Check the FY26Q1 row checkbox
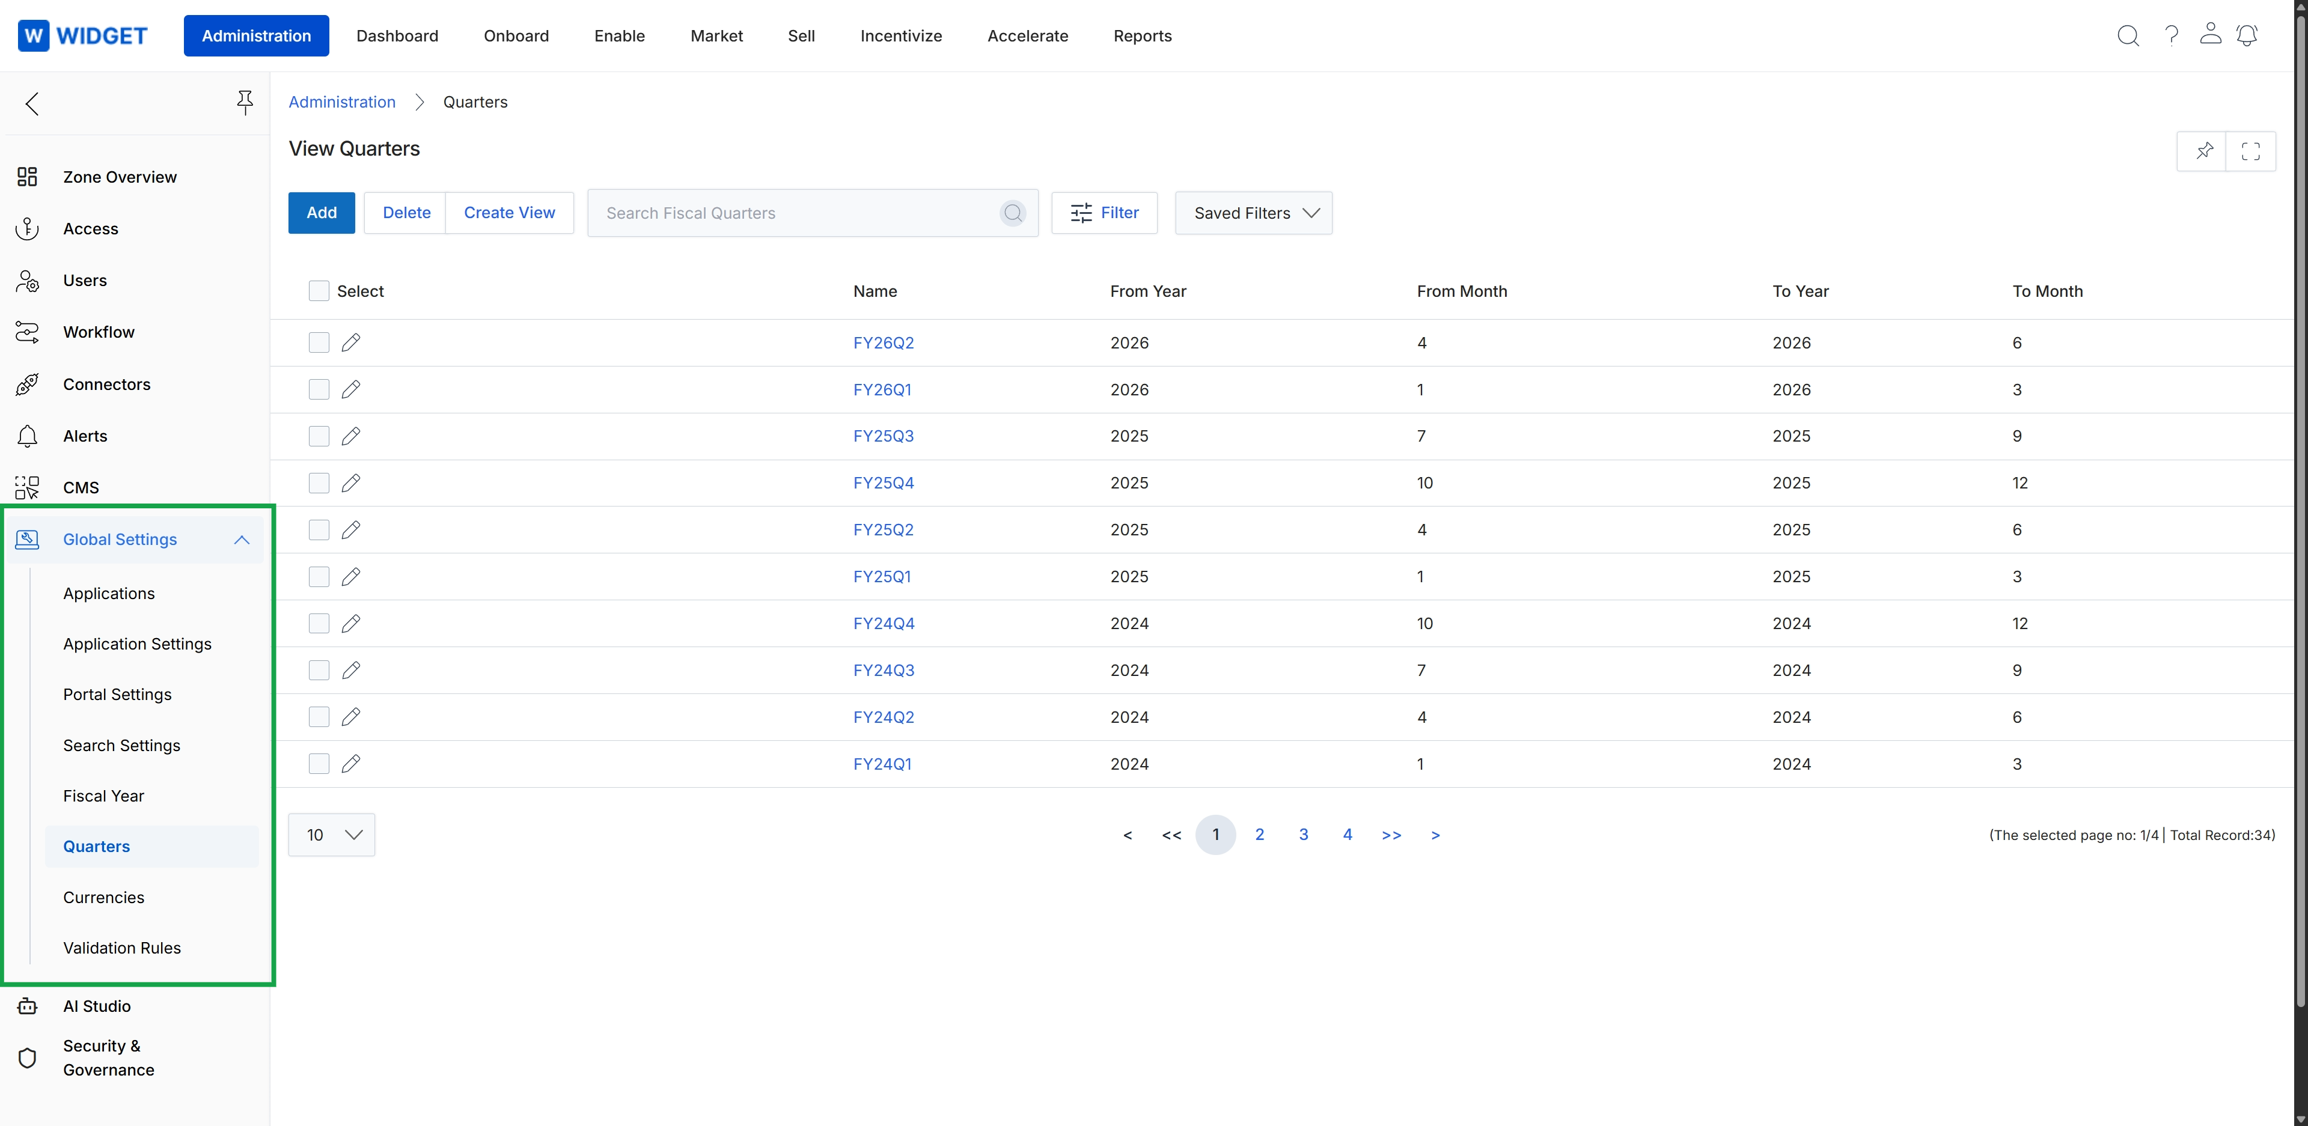The image size is (2308, 1126). (x=319, y=390)
